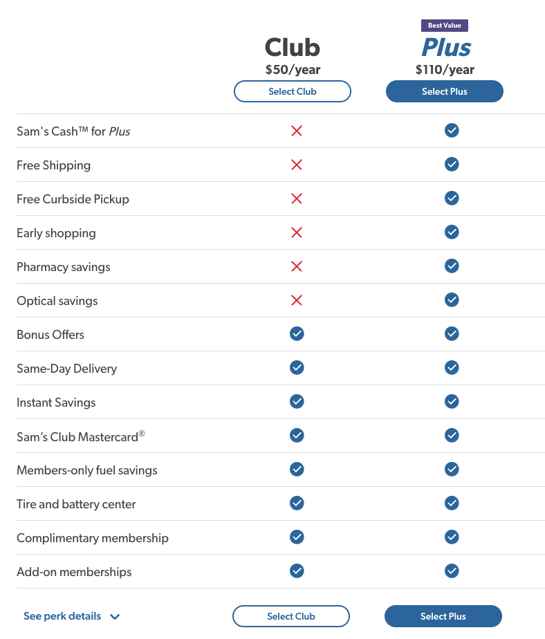Click Club checkmark for Same-Day Delivery
Viewport: 545px width, 639px height.
coord(297,368)
